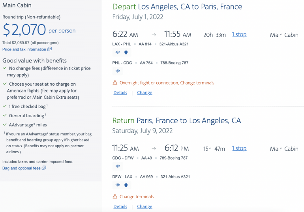Click Wi-Fi icon for flight AA 969
The height and width of the screenshot is (212, 304).
[118, 185]
